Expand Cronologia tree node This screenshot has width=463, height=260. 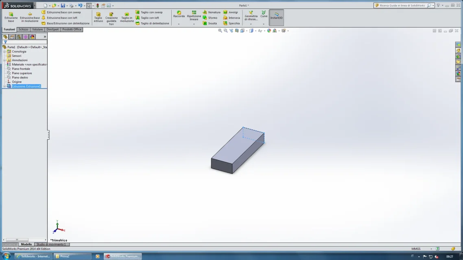pos(4,52)
